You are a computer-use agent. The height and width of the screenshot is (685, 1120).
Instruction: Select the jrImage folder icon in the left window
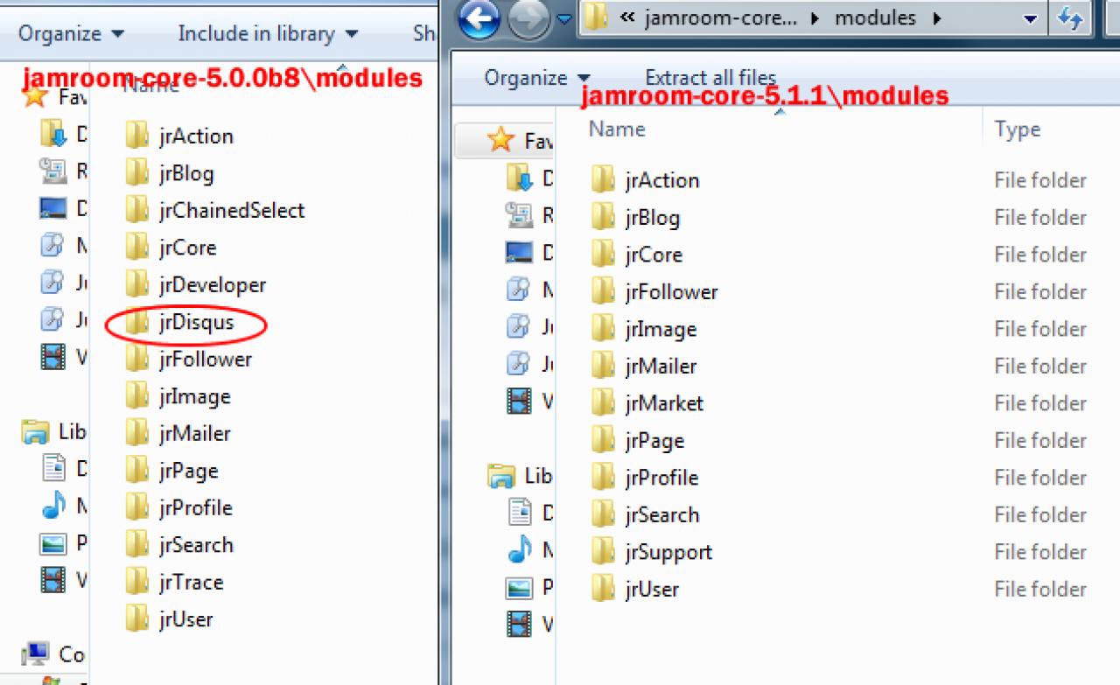point(136,396)
